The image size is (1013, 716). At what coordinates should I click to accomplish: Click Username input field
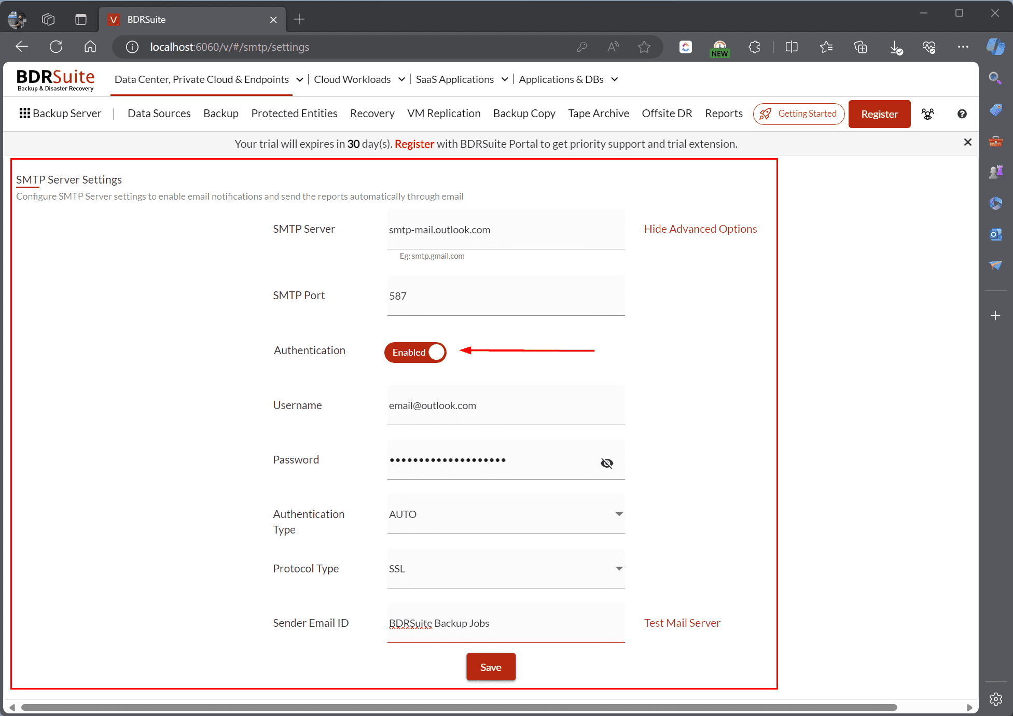click(x=506, y=405)
